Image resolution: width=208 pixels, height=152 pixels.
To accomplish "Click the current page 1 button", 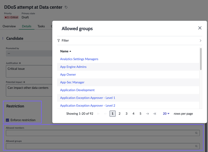I will (x=113, y=114).
